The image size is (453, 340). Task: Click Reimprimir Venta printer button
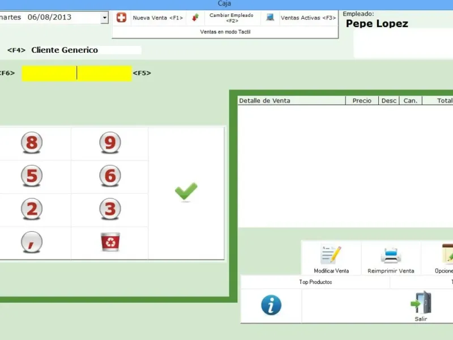(x=391, y=259)
